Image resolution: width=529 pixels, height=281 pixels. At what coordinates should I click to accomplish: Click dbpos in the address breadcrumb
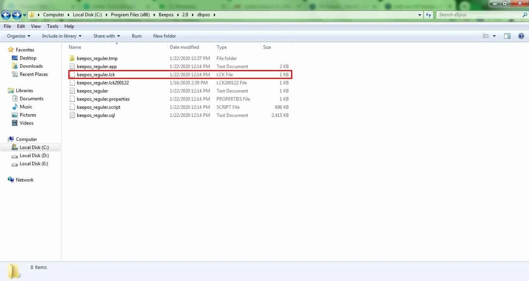coord(203,15)
